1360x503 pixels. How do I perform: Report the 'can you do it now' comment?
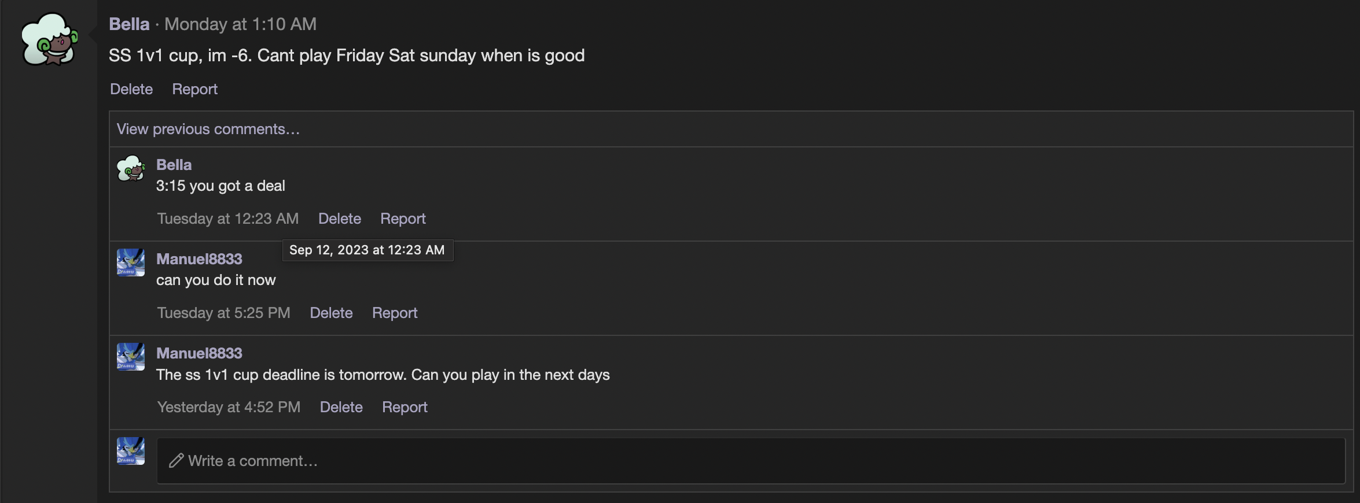[395, 313]
